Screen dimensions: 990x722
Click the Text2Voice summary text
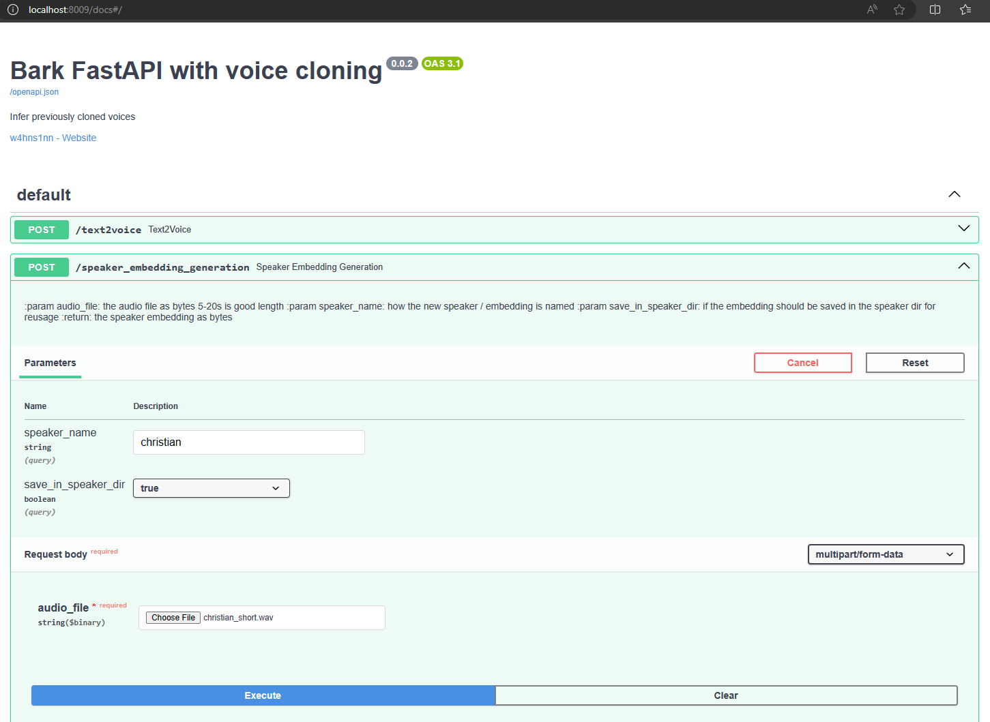(x=170, y=230)
